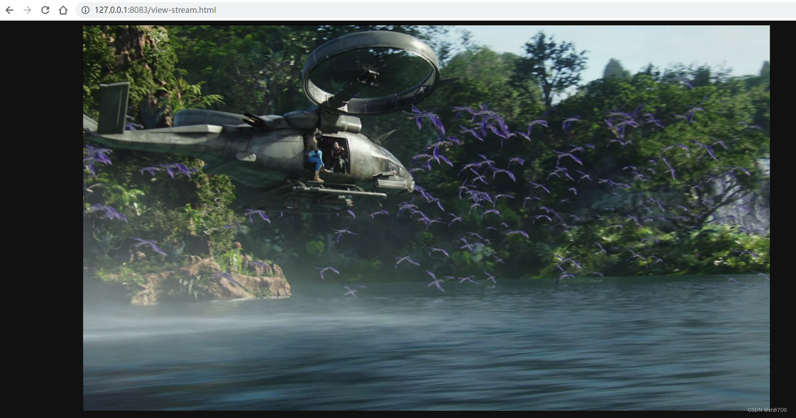Open the browser home page
This screenshot has height=418, width=796.
[63, 9]
